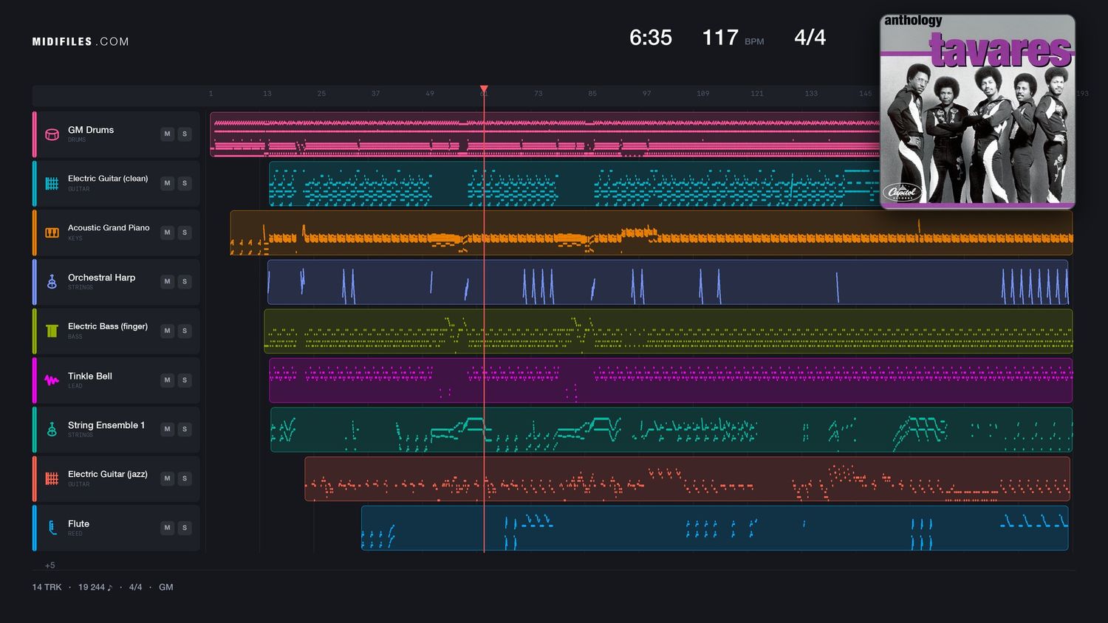This screenshot has width=1108, height=623.
Task: Click the olive Electric Bass MIDI clip
Action: coord(668,331)
